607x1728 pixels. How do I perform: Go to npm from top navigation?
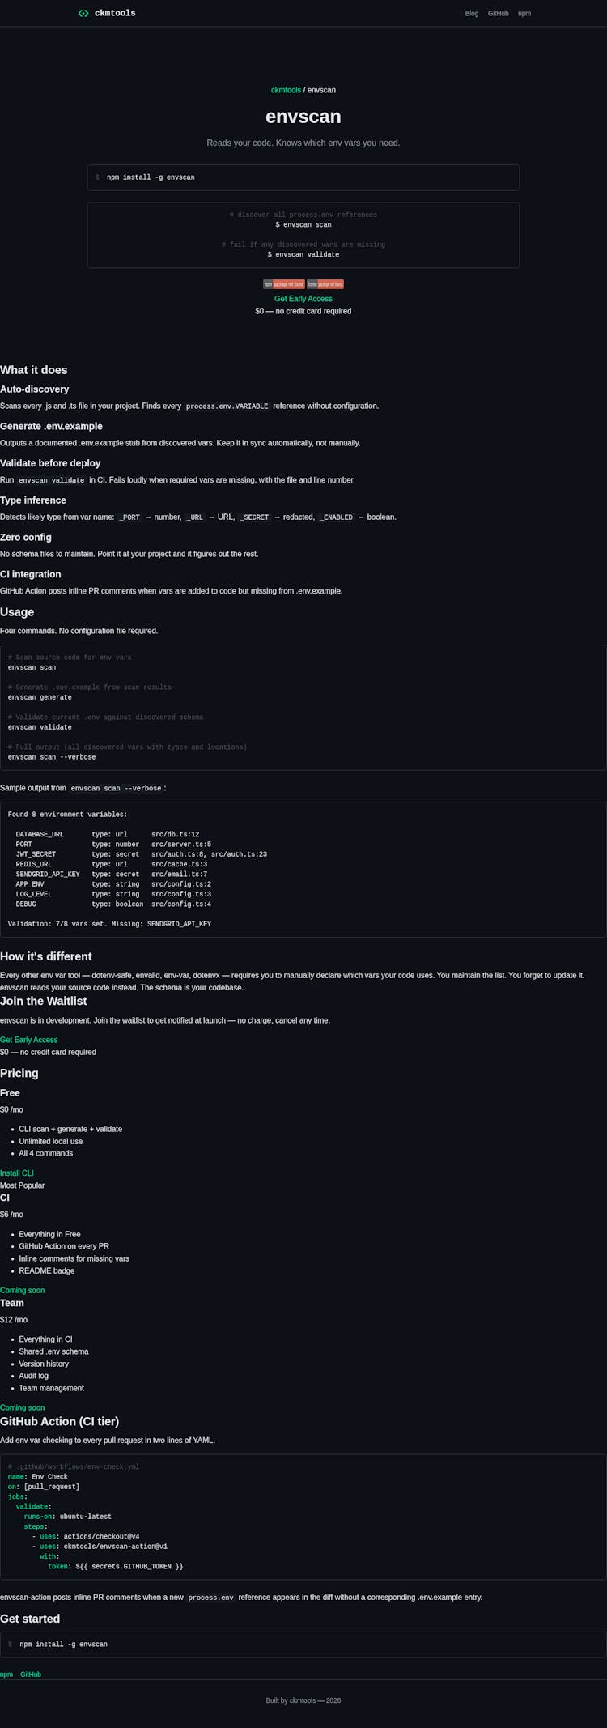point(524,14)
